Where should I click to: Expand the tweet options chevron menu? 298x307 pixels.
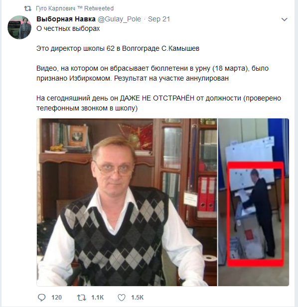[x=284, y=19]
